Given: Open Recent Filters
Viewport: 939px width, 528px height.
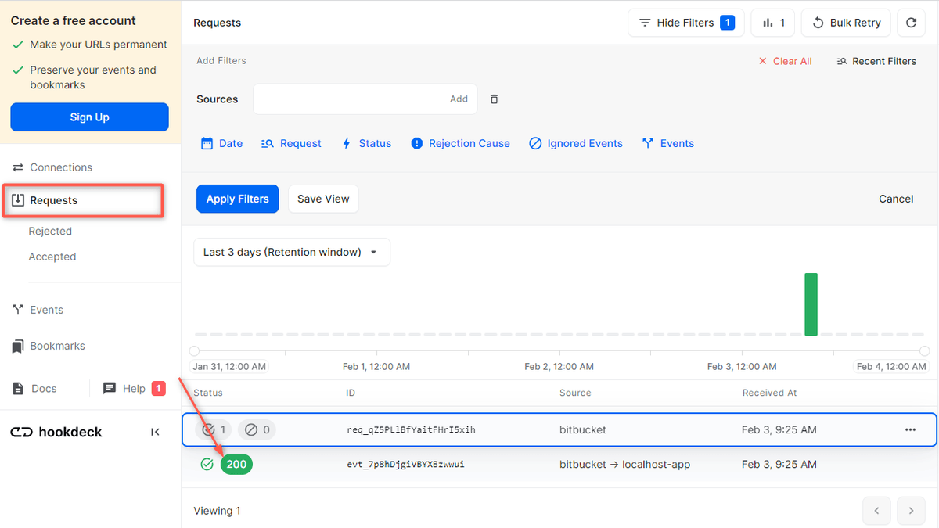Looking at the screenshot, I should (x=876, y=60).
